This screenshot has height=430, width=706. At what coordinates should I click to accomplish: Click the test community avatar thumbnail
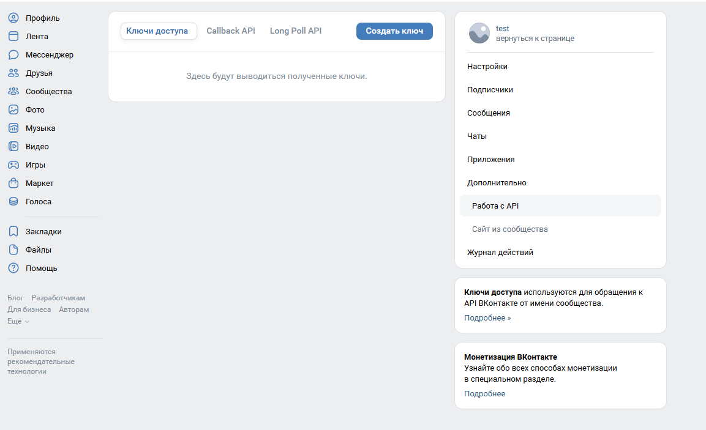[x=479, y=34]
